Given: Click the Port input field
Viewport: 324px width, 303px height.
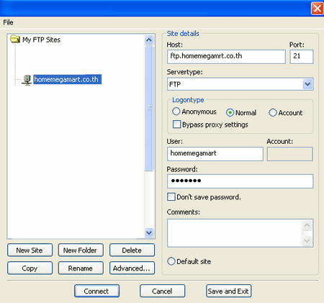Looking at the screenshot, I should point(302,57).
